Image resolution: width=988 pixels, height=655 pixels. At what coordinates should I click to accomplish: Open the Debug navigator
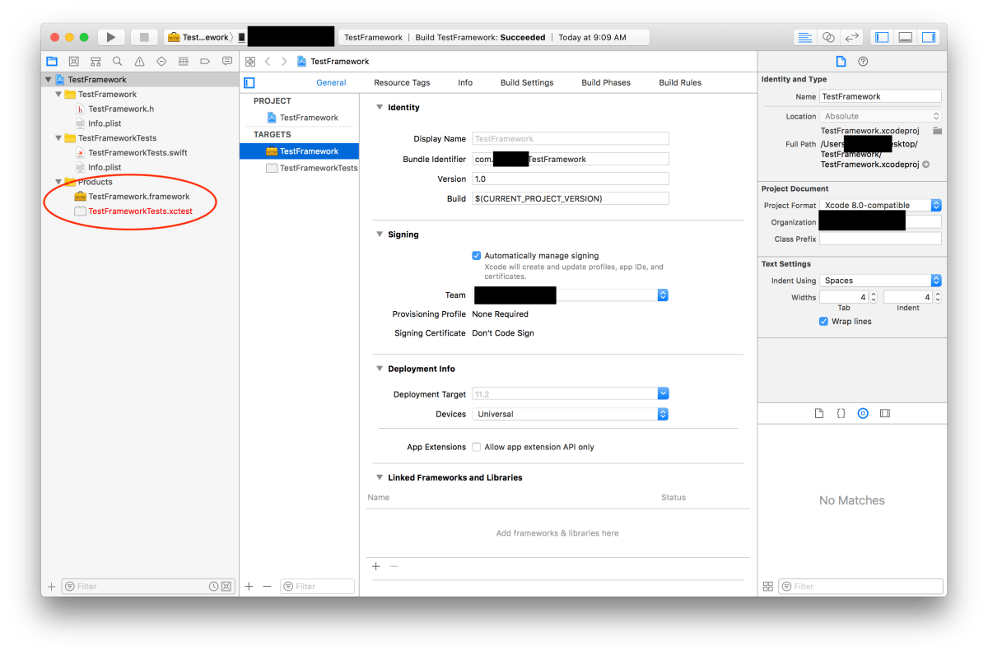[183, 61]
